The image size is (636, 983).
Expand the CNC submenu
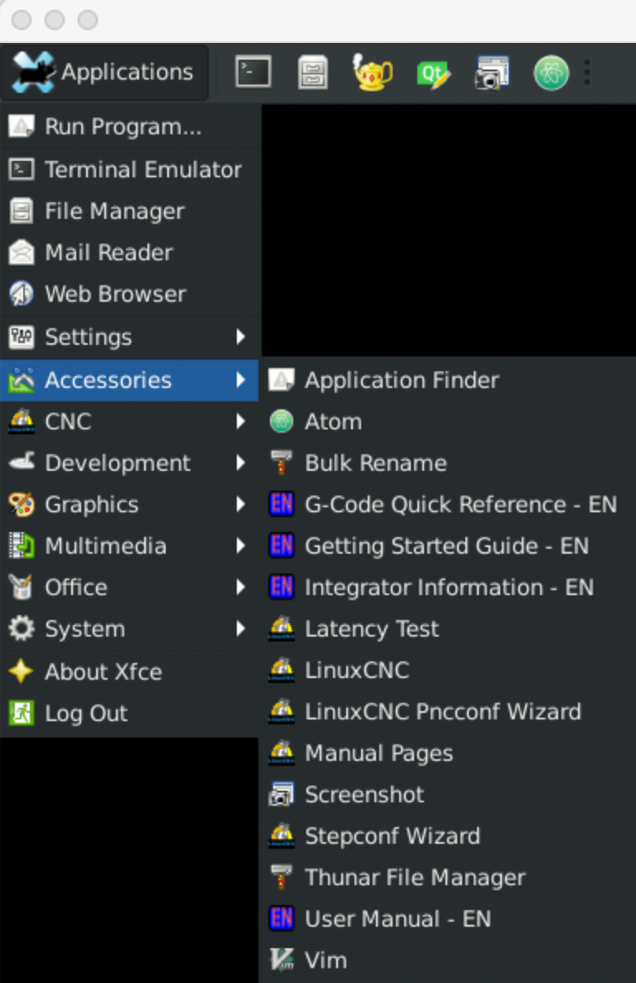coord(67,421)
